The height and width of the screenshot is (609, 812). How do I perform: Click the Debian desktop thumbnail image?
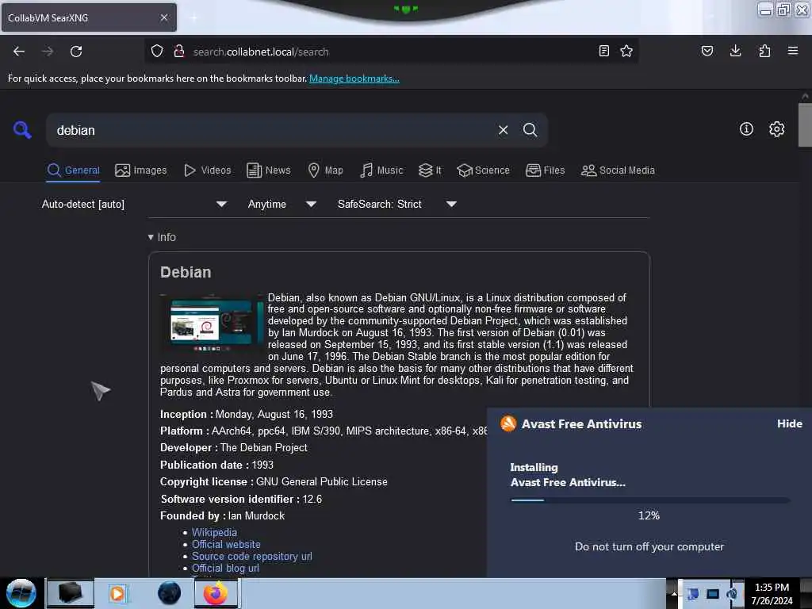212,324
